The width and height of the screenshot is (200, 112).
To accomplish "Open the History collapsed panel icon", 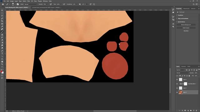I will [x=173, y=10].
